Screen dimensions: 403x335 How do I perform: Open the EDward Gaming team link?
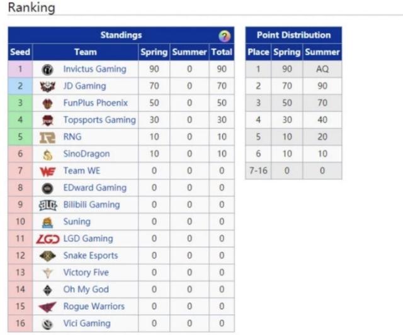pos(94,187)
